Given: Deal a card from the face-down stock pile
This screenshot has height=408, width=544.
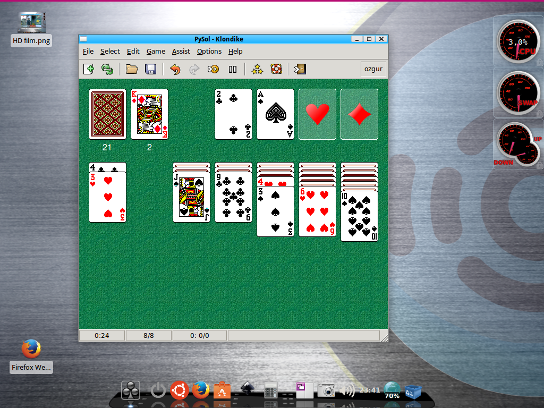Looking at the screenshot, I should pyautogui.click(x=107, y=114).
